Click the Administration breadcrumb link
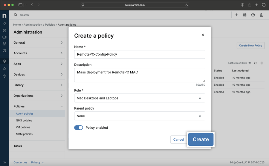This screenshot has height=166, width=269. [x=33, y=24]
